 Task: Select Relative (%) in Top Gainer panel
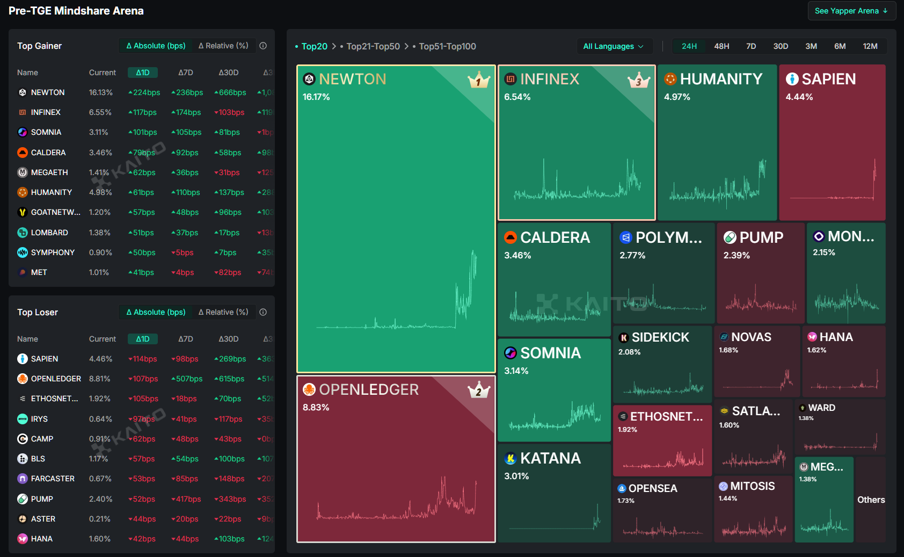tap(223, 46)
